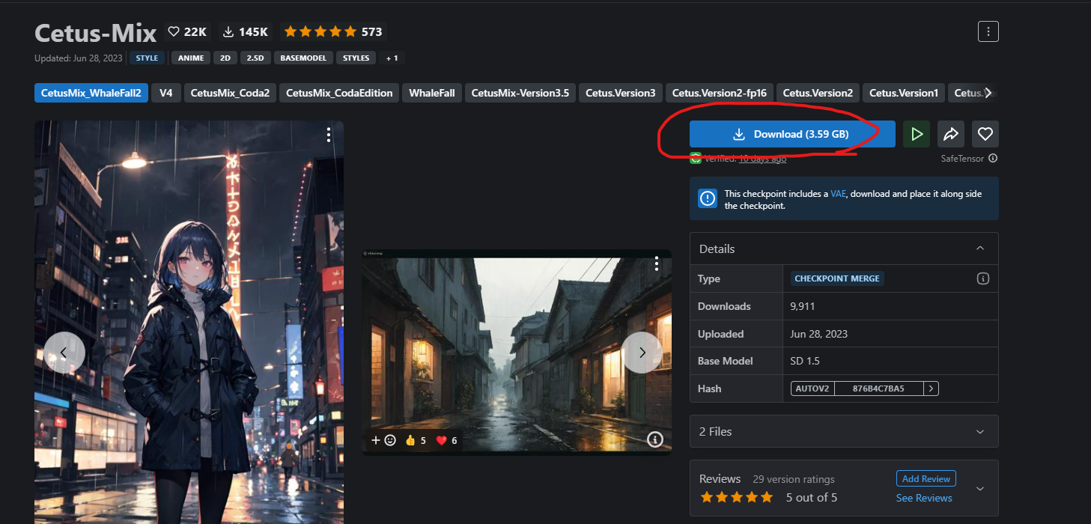This screenshot has height=524, width=1091.
Task: Click the SD 1.5 base model value
Action: (805, 361)
